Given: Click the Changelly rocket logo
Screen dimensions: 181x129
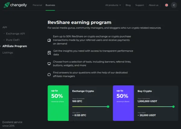Looking at the screenshot, I should [7, 5].
